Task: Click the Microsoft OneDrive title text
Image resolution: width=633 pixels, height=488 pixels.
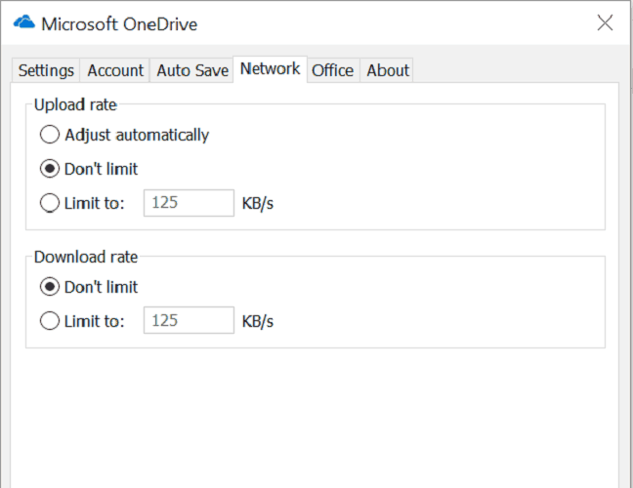Action: click(x=119, y=24)
